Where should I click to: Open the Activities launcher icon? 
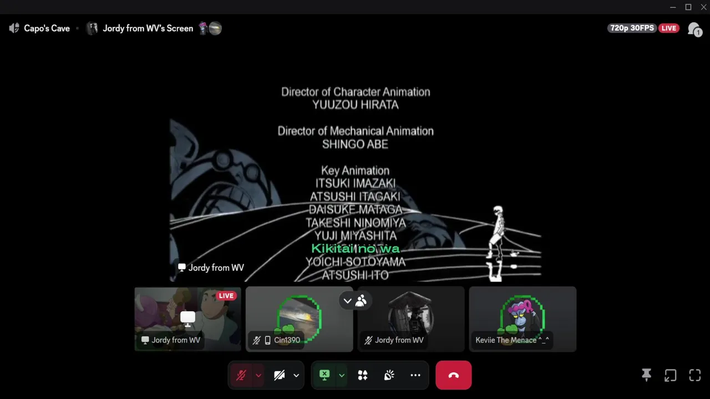tap(363, 375)
